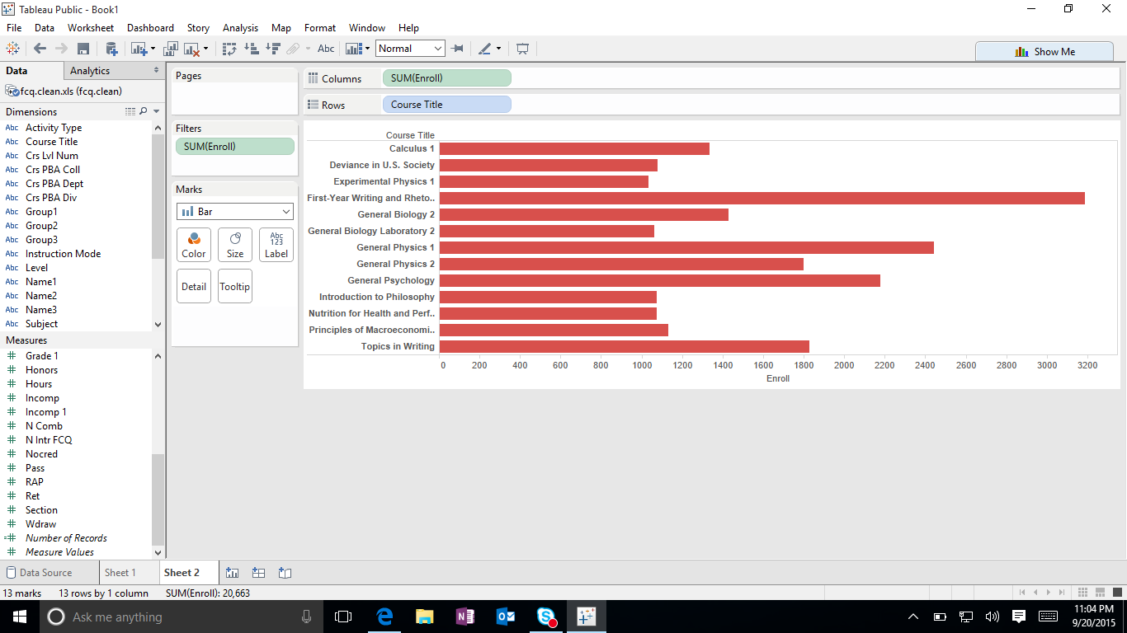Open the OneNote taskbar icon
Screen dimensions: 1127x633
[x=464, y=617]
